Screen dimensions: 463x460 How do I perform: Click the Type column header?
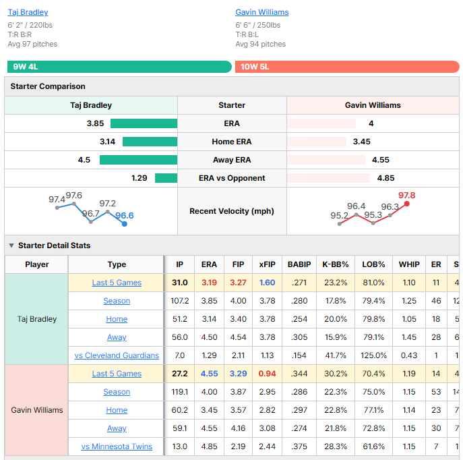tap(117, 264)
